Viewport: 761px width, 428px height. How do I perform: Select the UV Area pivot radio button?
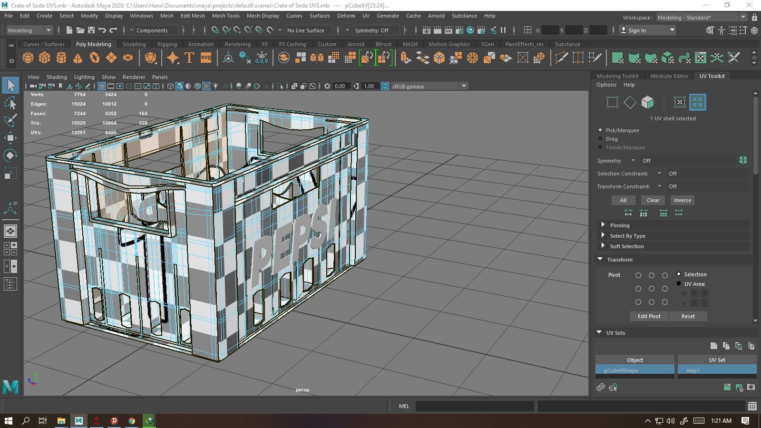tap(679, 284)
